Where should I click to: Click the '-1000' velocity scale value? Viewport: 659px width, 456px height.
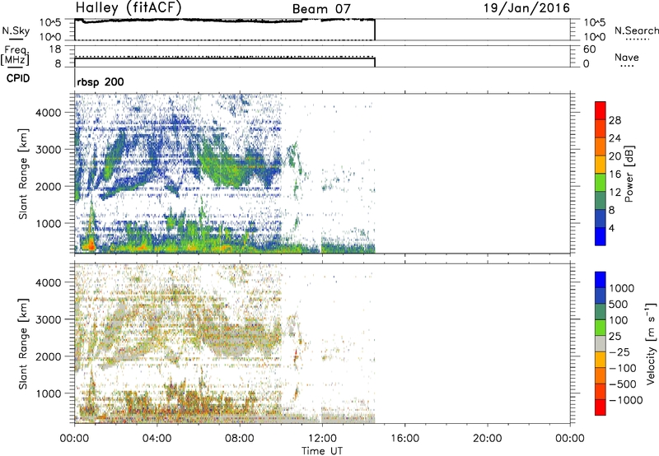pos(625,400)
